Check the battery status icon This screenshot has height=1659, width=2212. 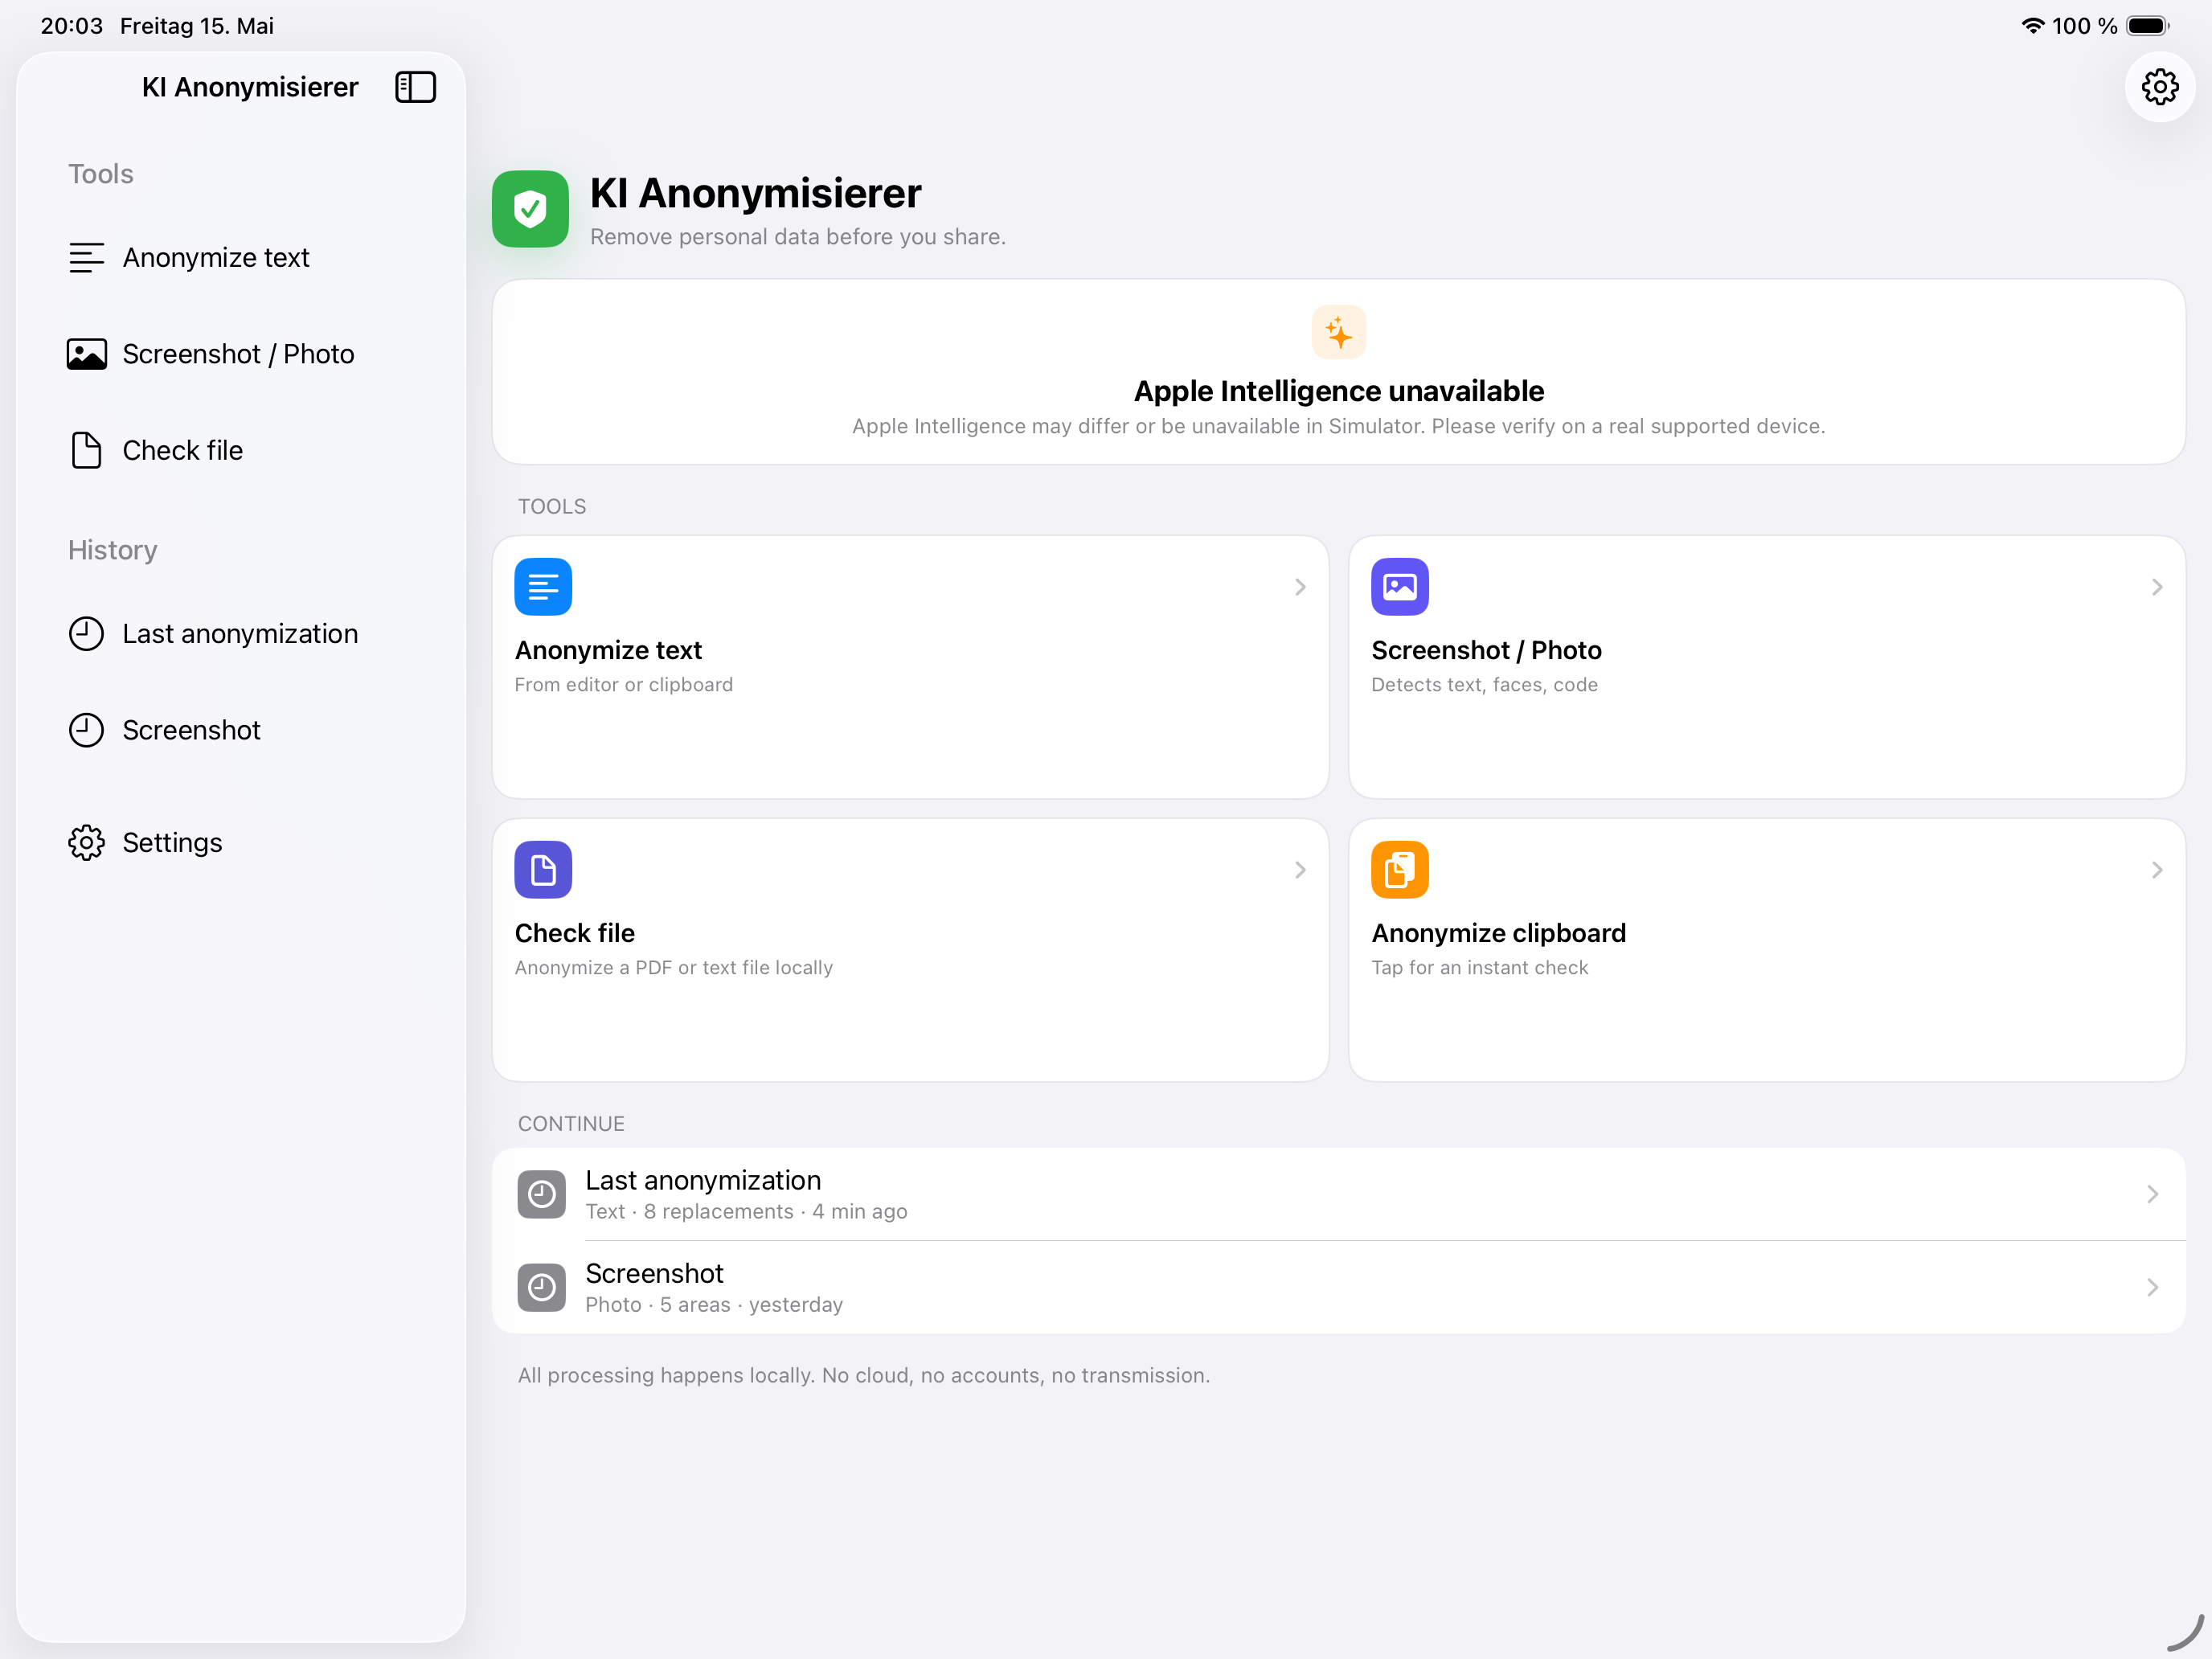point(2147,26)
